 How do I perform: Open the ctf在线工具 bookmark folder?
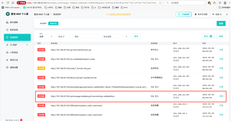(104, 7)
